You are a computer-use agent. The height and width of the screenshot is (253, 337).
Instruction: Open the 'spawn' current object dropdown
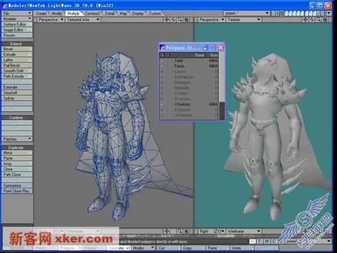[x=247, y=13]
